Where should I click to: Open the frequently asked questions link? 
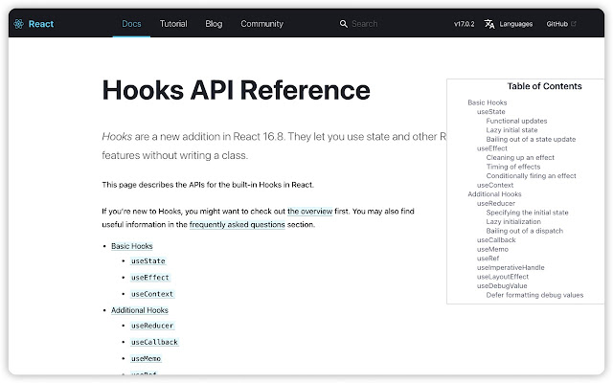coord(237,224)
